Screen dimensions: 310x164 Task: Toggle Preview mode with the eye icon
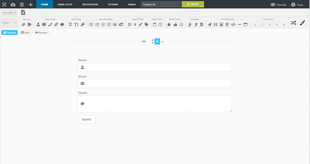point(41,33)
